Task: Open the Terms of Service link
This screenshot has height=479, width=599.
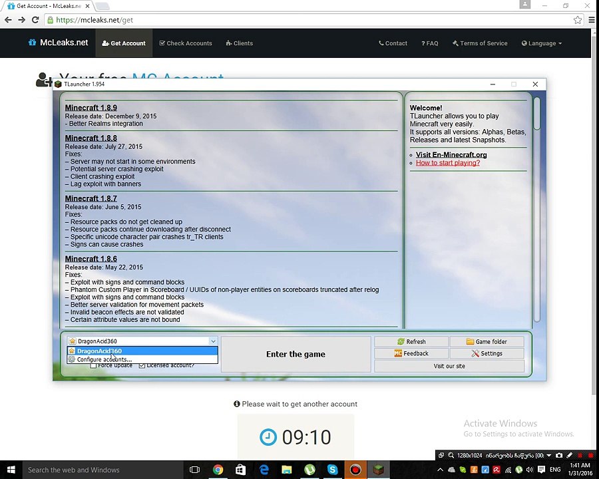Action: point(480,43)
